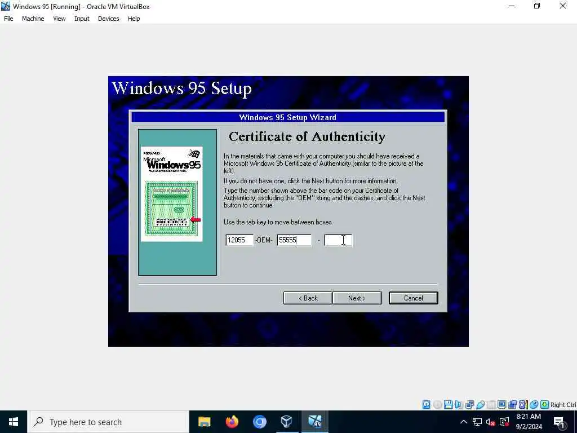The height and width of the screenshot is (433, 577).
Task: Open the Machine menu
Action: 33,19
